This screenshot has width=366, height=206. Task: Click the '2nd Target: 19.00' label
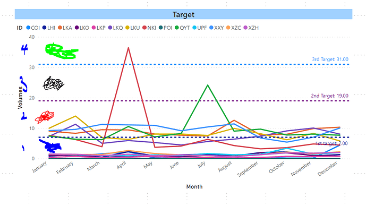[x=329, y=96]
